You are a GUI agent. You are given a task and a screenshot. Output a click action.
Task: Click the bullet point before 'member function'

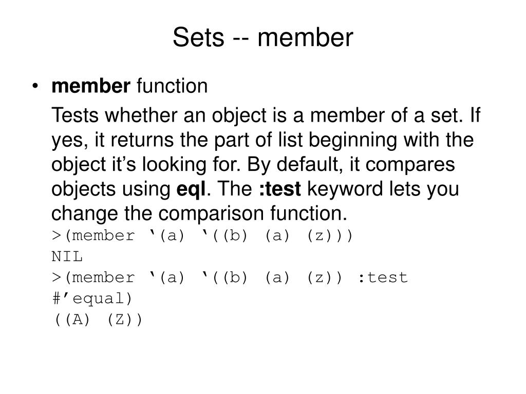click(35, 86)
